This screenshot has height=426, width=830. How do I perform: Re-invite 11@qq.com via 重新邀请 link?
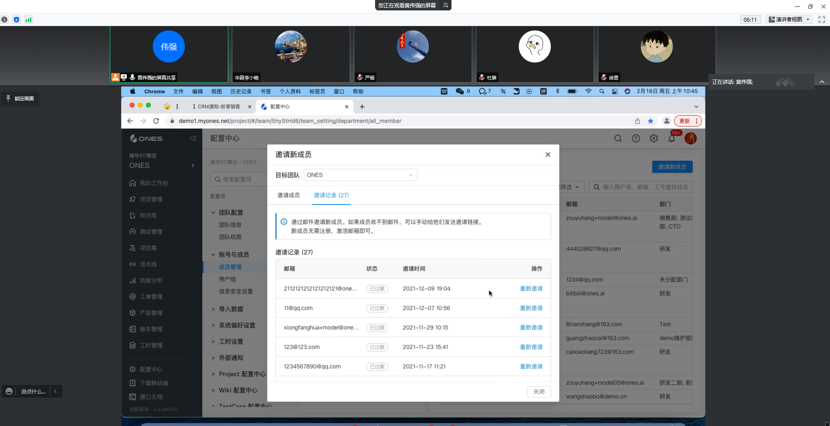click(531, 308)
